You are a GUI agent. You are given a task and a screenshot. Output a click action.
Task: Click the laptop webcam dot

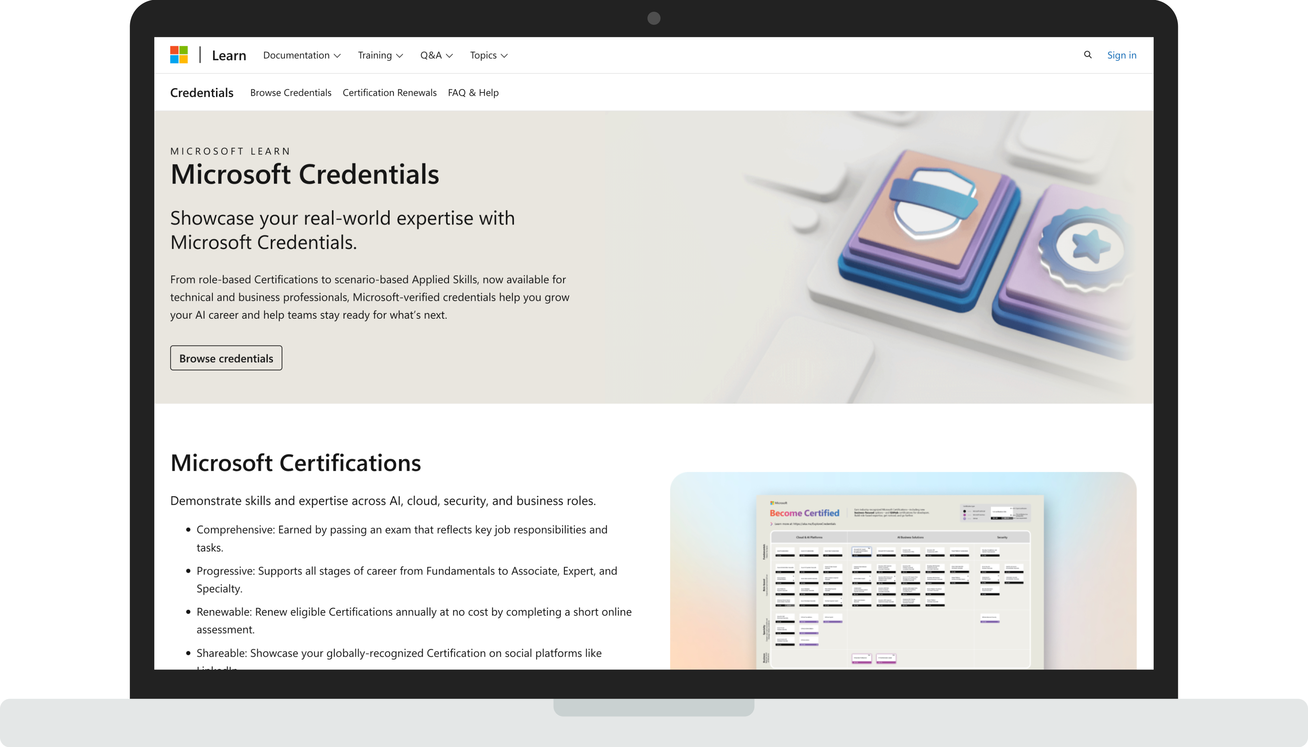654,19
